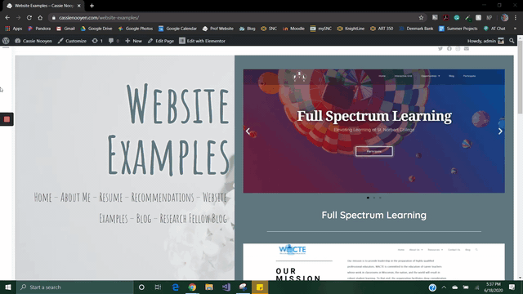Click the Full Spectrum Learning slide image
The width and height of the screenshot is (523, 294).
(x=374, y=131)
